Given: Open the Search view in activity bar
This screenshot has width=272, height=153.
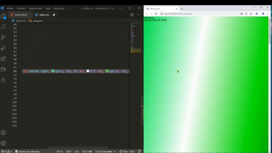Looking at the screenshot, I should point(3,27).
